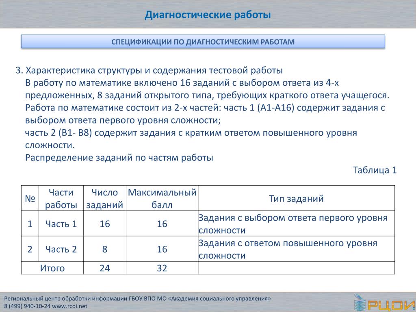Image resolution: width=416 pixels, height=312 pixels.
Task: Click the line 'выбором ответа первого уровня сложности;'
Action: [123, 120]
